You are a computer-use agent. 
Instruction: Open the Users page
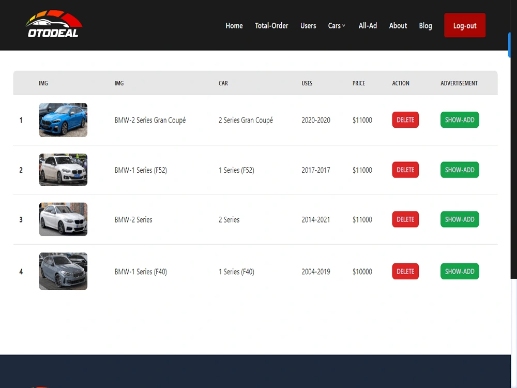click(308, 26)
